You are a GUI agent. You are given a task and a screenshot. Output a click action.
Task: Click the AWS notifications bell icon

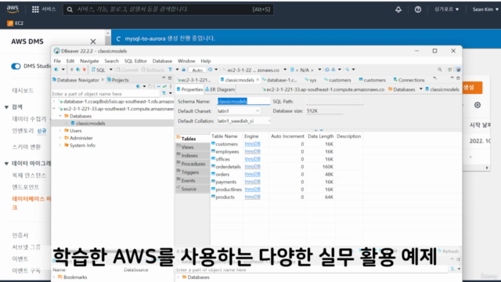pyautogui.click(x=398, y=9)
